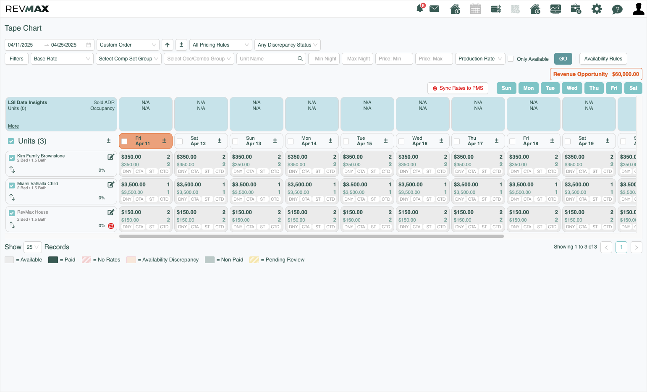The height and width of the screenshot is (392, 647).
Task: Check the Tue Apr 15 column checkbox
Action: coord(346,141)
